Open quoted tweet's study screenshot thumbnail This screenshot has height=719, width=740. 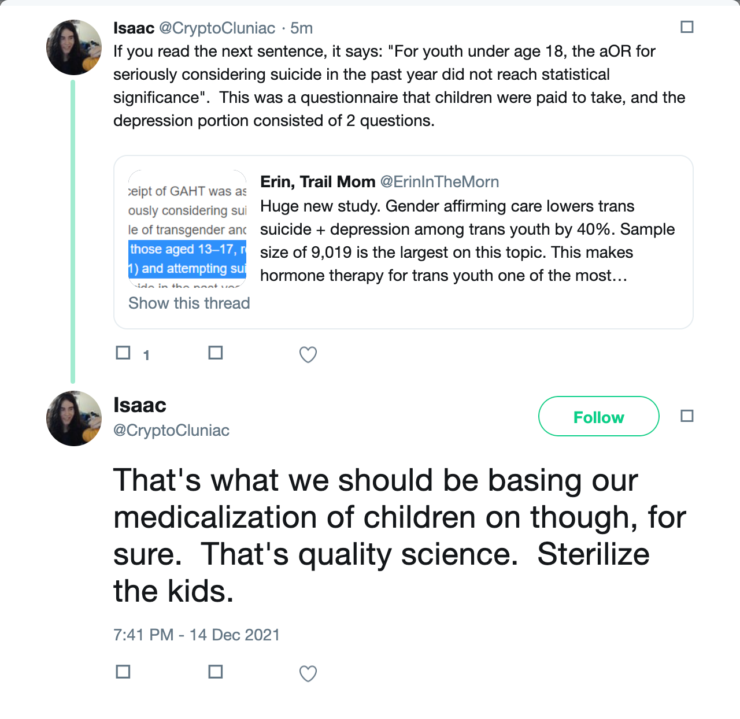click(x=187, y=228)
